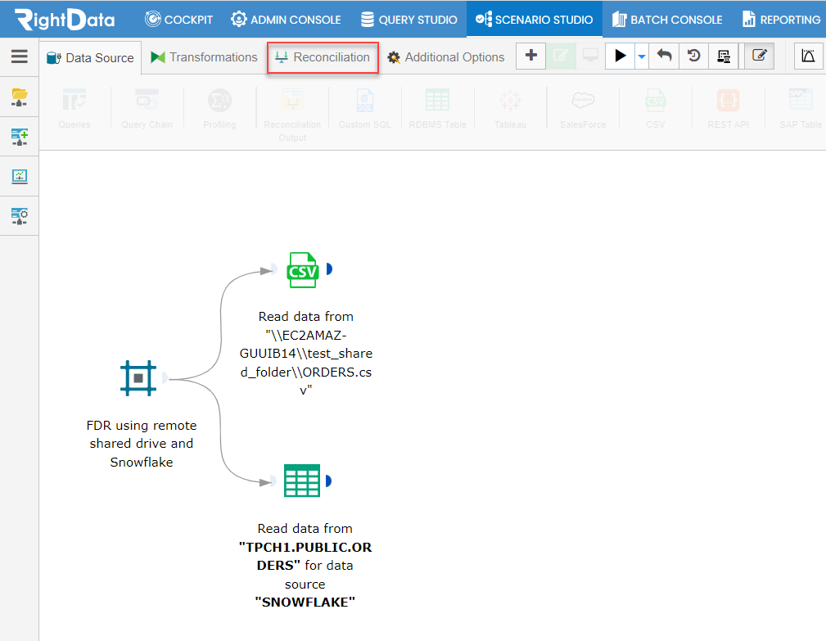This screenshot has width=826, height=641.
Task: Open the Reconciliation tab
Action: click(x=323, y=56)
